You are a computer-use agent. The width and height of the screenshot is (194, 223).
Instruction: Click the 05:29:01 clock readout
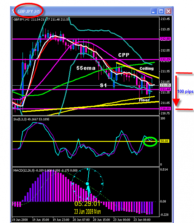(87, 204)
